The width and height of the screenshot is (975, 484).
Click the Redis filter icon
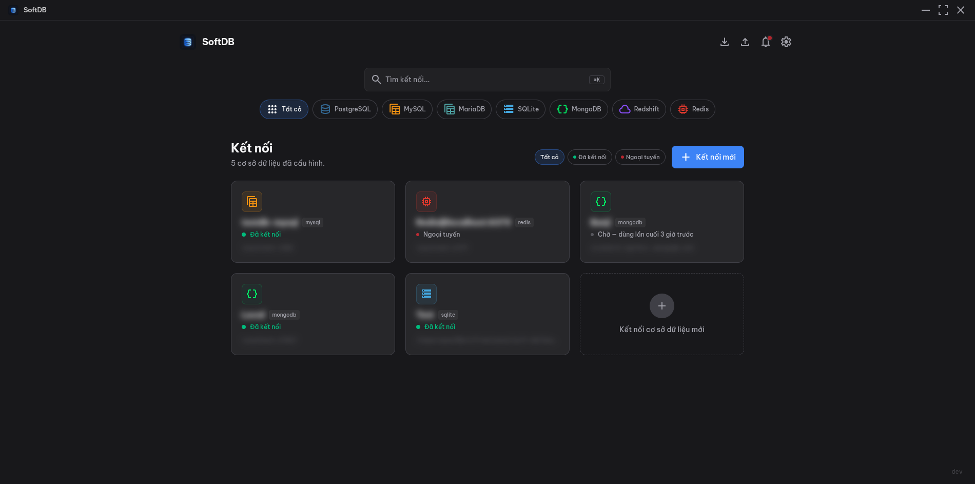click(x=682, y=109)
